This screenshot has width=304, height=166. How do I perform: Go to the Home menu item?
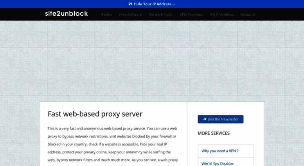click(107, 15)
